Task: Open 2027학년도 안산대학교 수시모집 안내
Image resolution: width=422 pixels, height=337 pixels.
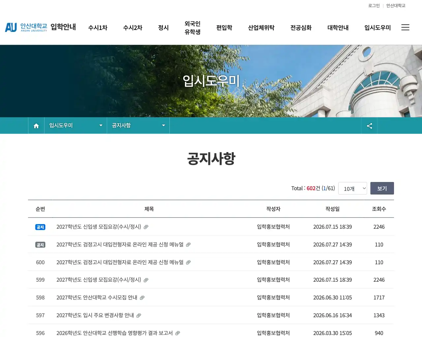Action: (97, 298)
